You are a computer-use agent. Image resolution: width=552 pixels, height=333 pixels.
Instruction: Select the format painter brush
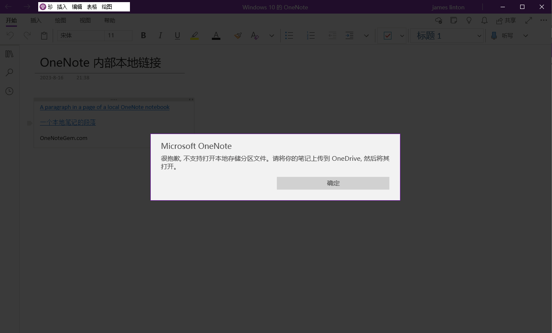pyautogui.click(x=238, y=36)
